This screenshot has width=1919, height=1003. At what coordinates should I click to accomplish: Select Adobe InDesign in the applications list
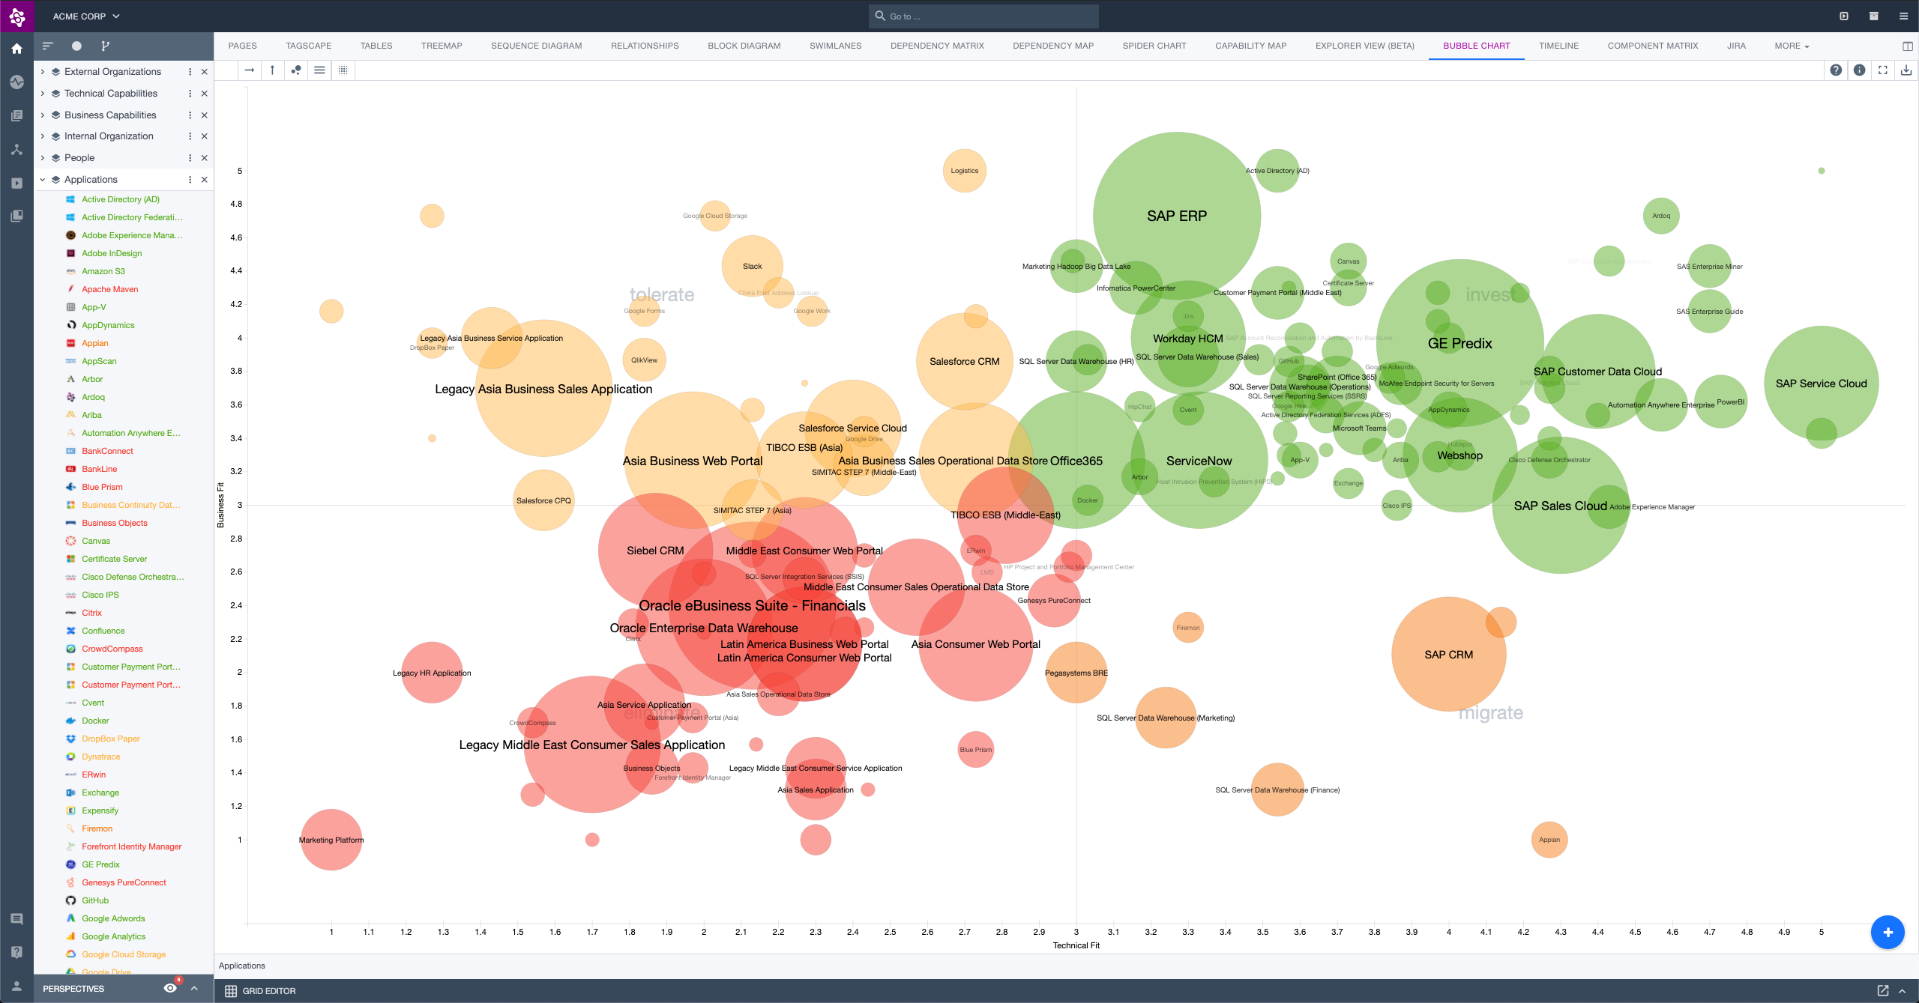point(112,253)
